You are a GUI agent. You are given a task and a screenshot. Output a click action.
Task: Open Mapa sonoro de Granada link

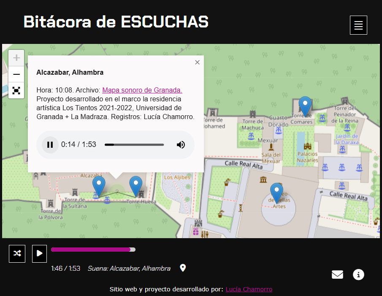142,90
